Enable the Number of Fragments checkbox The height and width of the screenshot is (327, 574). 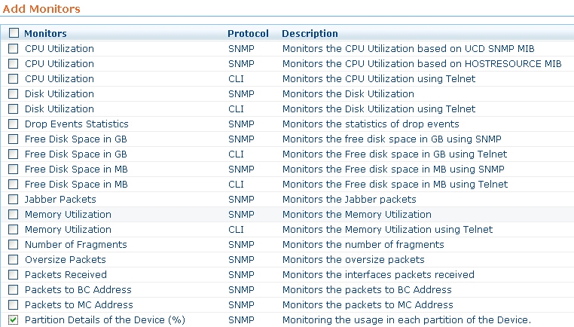[14, 244]
